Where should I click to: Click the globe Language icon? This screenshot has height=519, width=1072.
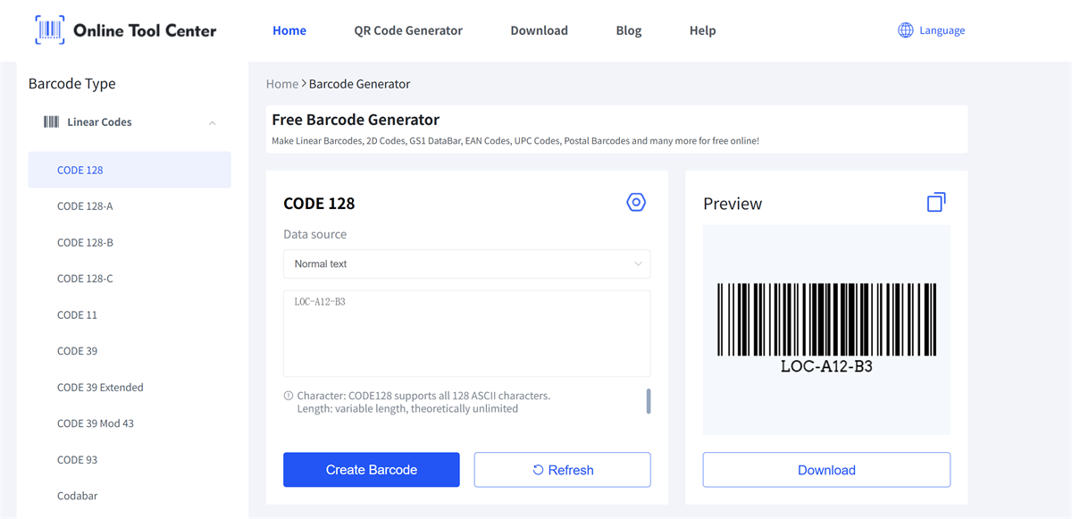click(x=905, y=30)
